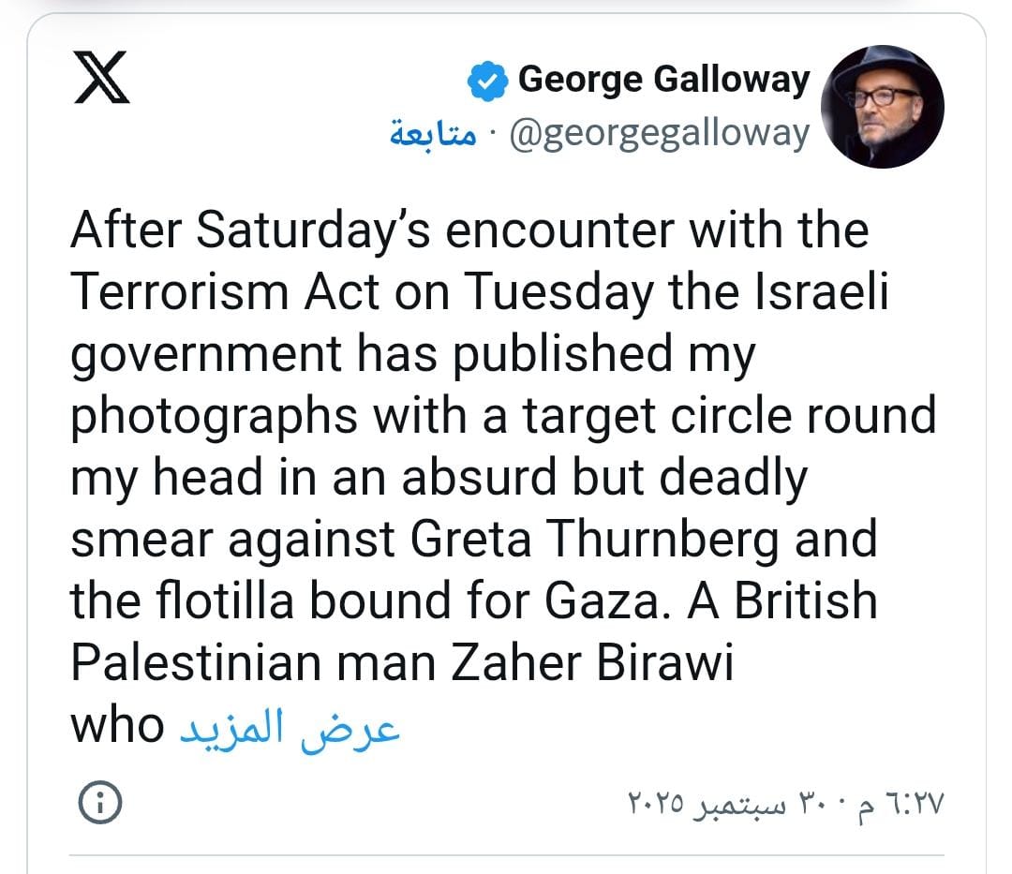Click the phrase Terrorism Act in tweet
Image resolution: width=1012 pixels, height=874 pixels.
pos(225,292)
